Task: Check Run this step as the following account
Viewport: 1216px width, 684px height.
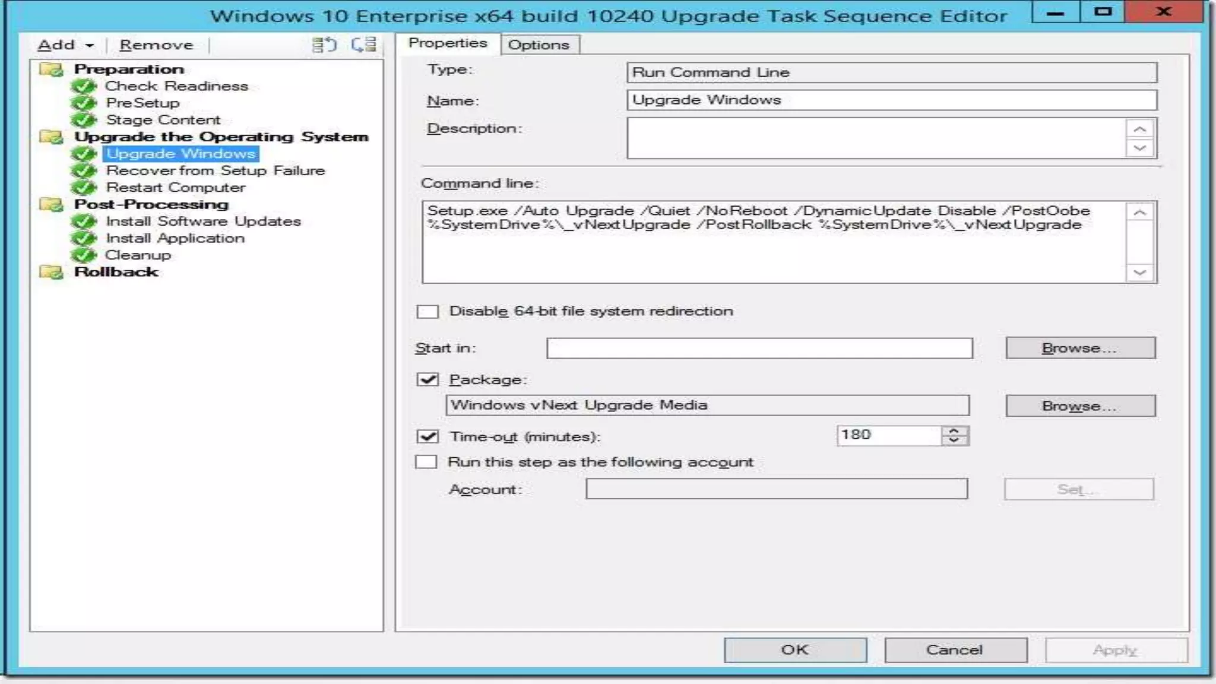Action: (426, 463)
